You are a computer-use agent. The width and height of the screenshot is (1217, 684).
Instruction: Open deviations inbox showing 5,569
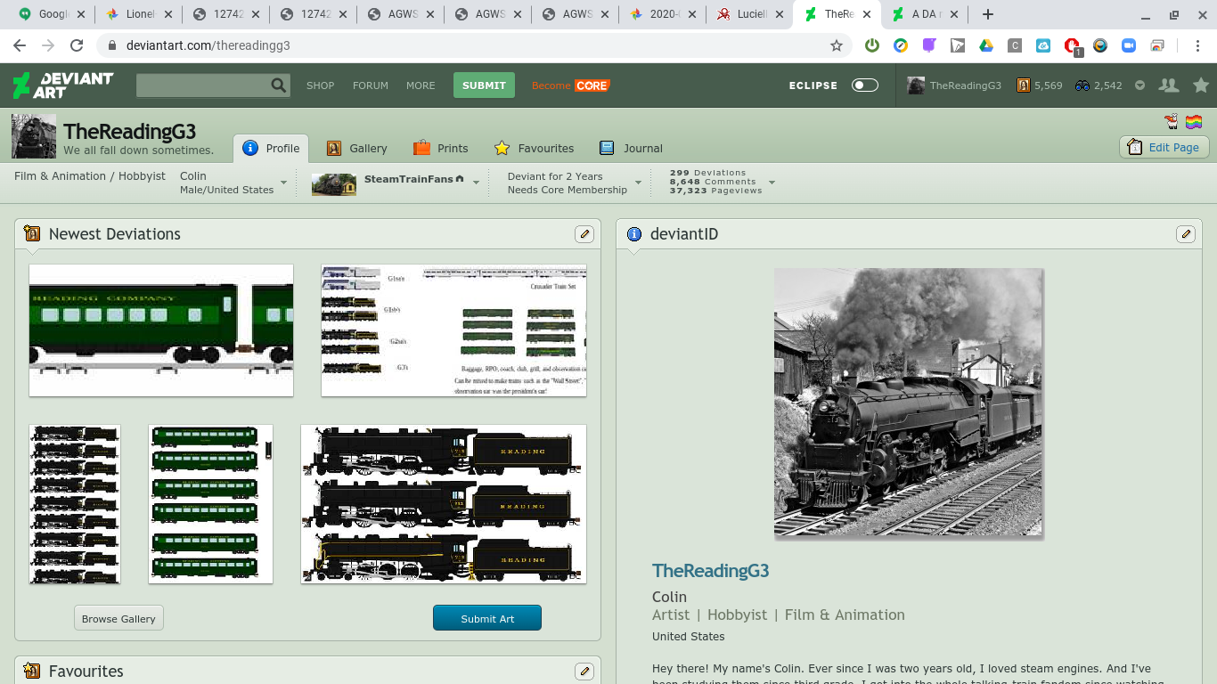click(x=1040, y=85)
